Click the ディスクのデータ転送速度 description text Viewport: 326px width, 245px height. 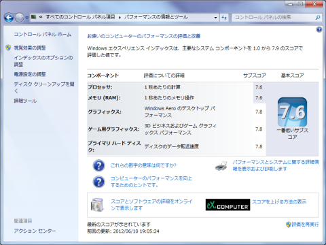(172, 146)
